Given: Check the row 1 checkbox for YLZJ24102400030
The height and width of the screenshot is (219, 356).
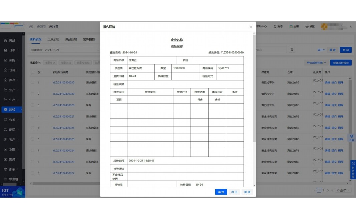Looking at the screenshot, I should [32, 82].
